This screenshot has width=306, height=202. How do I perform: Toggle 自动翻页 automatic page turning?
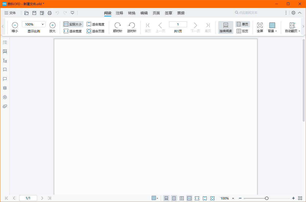pyautogui.click(x=292, y=27)
